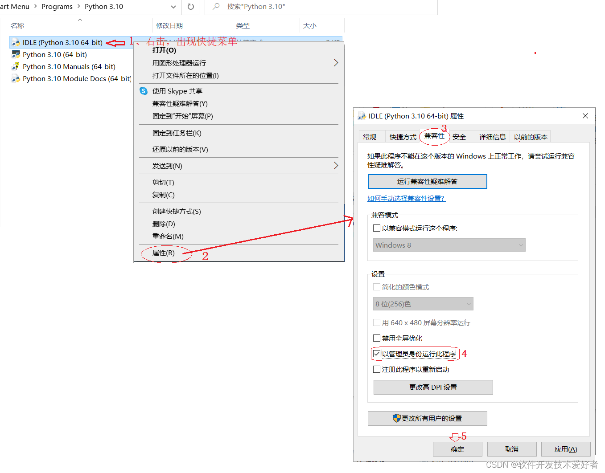The height and width of the screenshot is (473, 605).
Task: Choose Troubleshoot compatibility (兼容性疑难解答) menu entry
Action: (180, 103)
